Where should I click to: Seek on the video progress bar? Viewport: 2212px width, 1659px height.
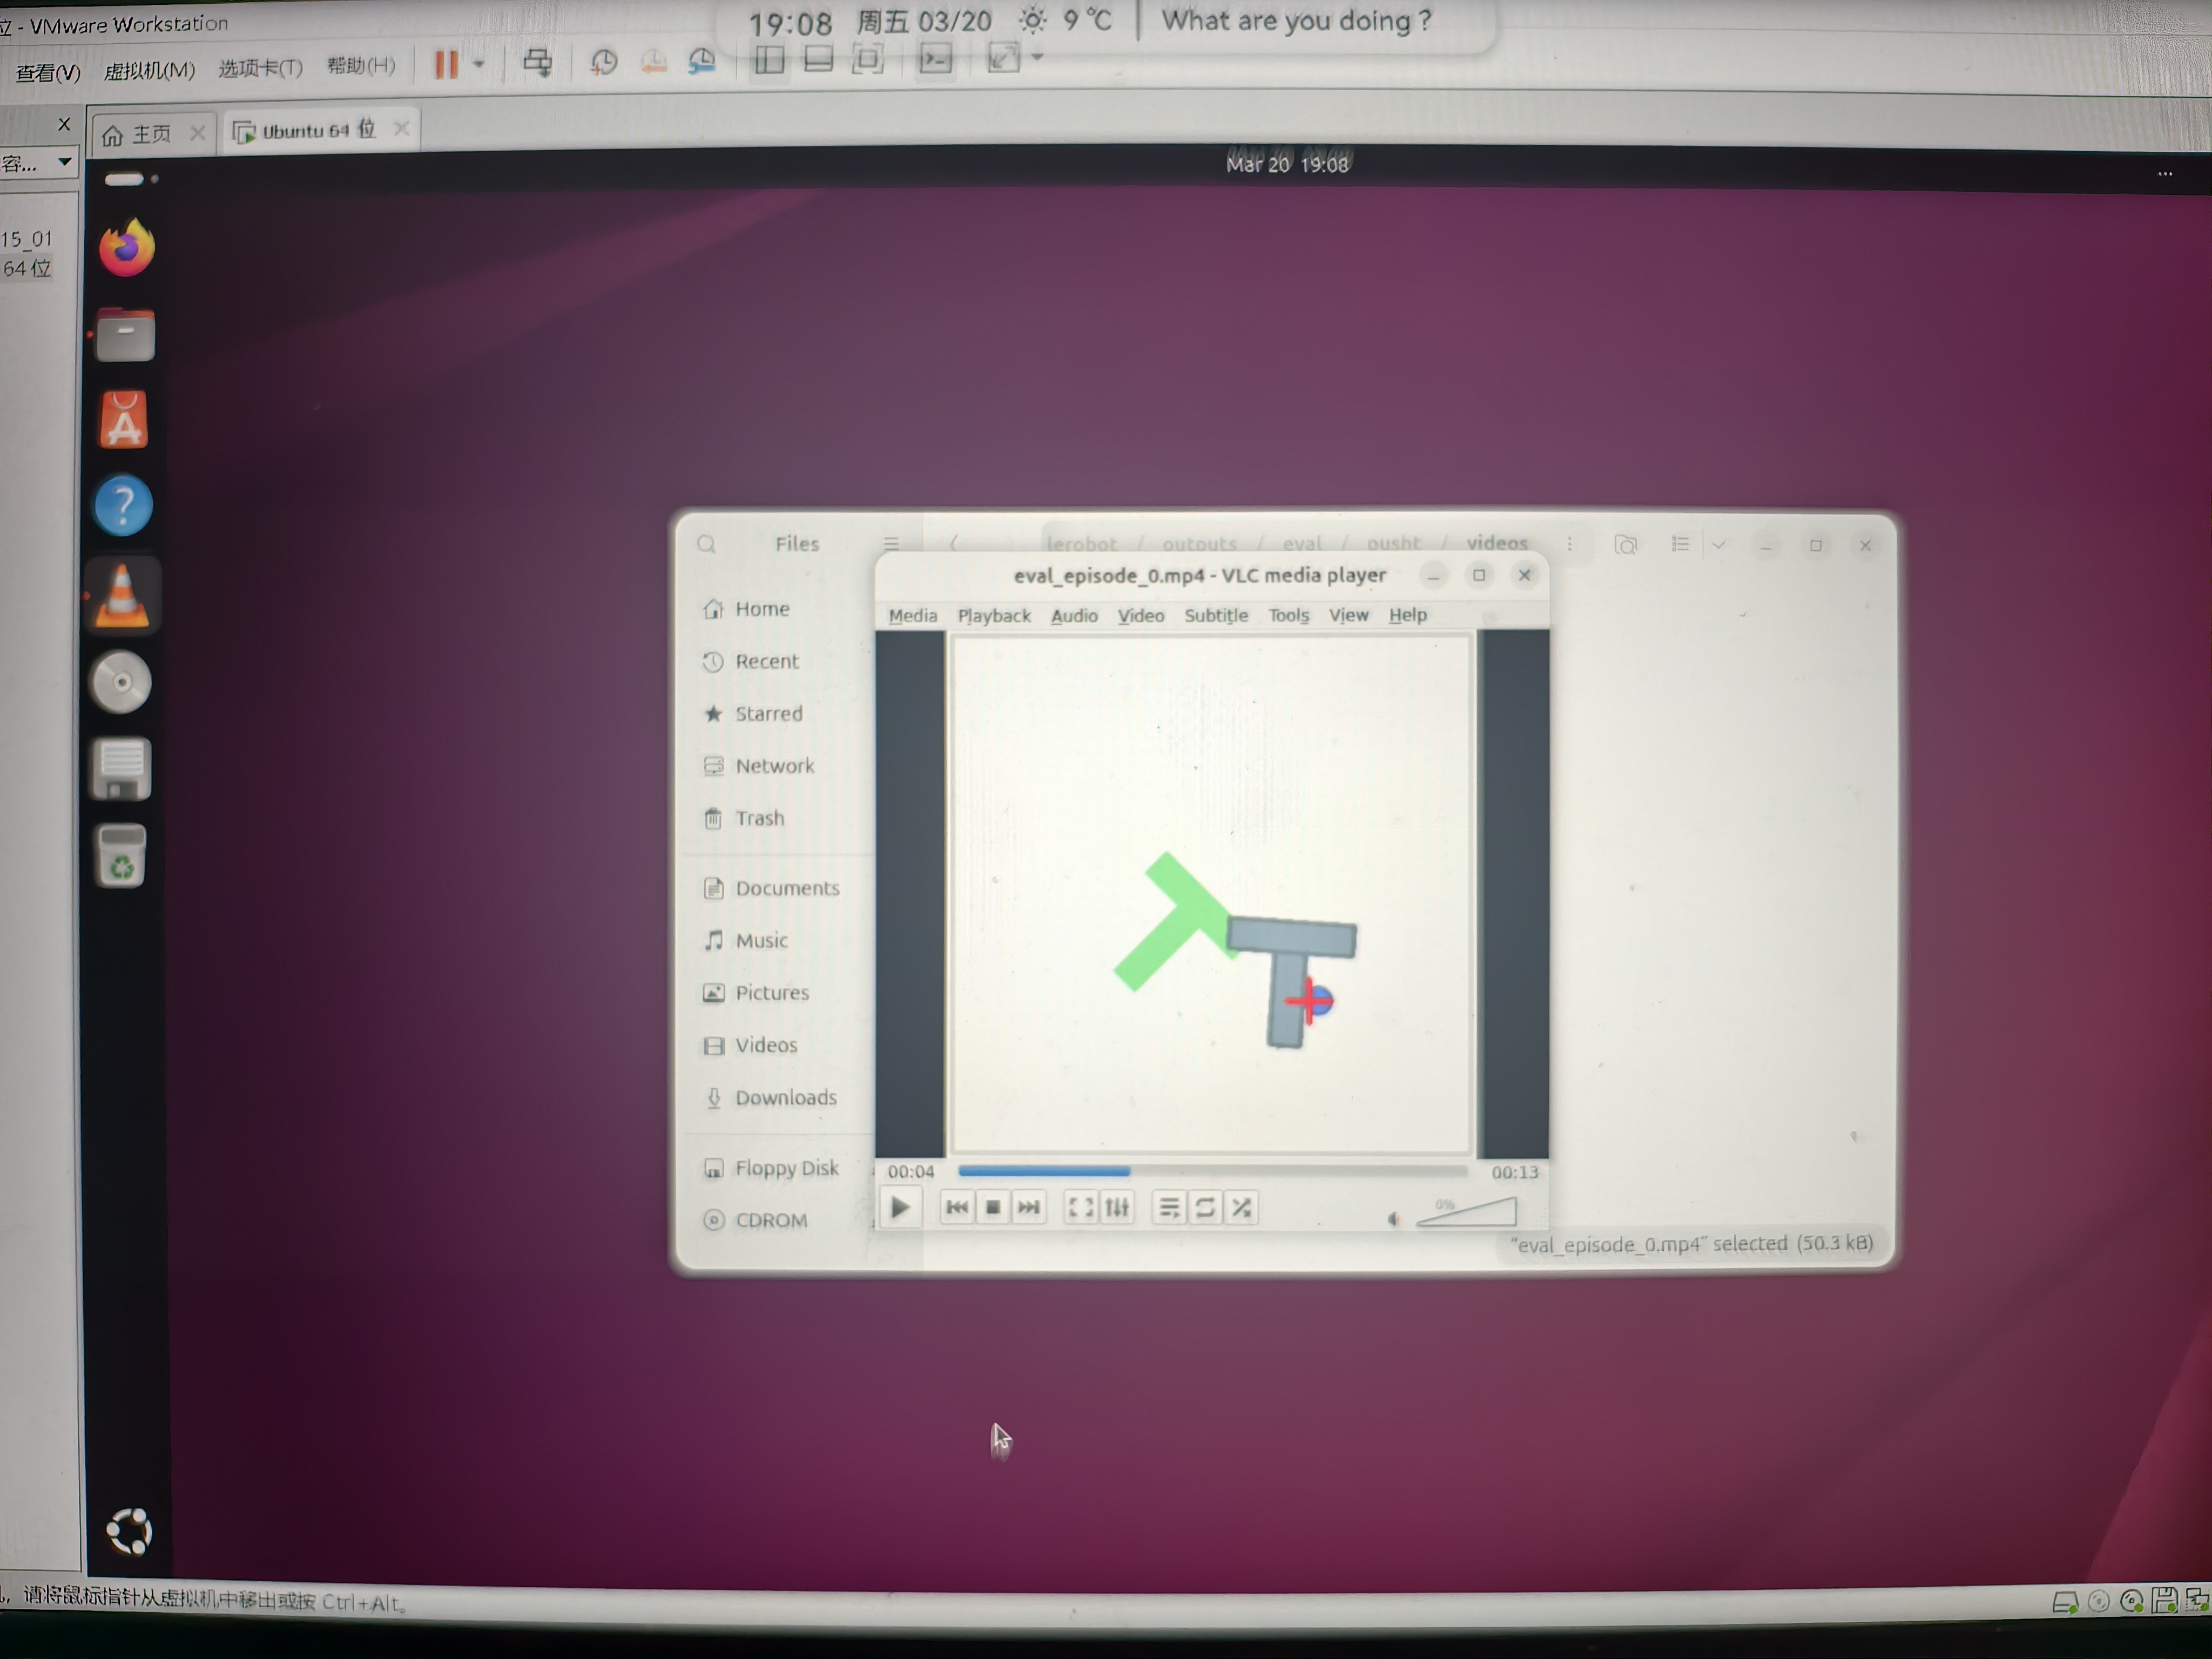click(x=1211, y=1170)
